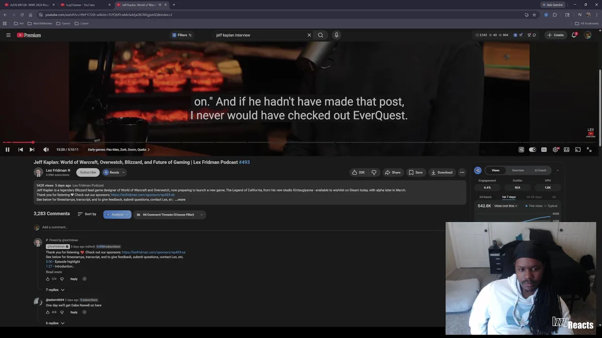
Task: Pause the video playback
Action: pos(8,150)
